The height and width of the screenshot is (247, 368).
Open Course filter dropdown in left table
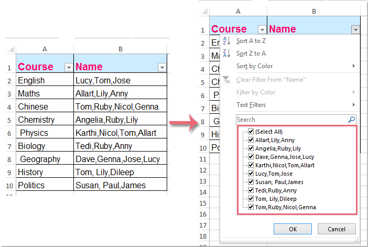click(68, 67)
